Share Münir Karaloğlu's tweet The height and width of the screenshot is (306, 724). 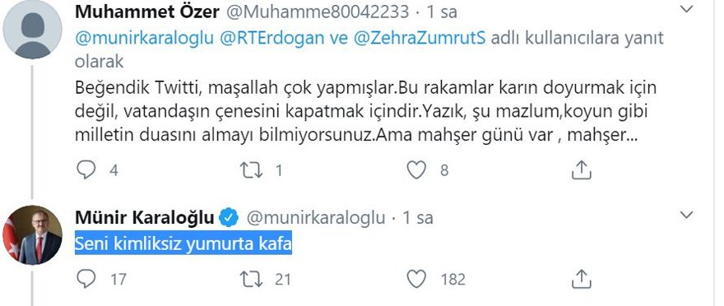coord(582,279)
